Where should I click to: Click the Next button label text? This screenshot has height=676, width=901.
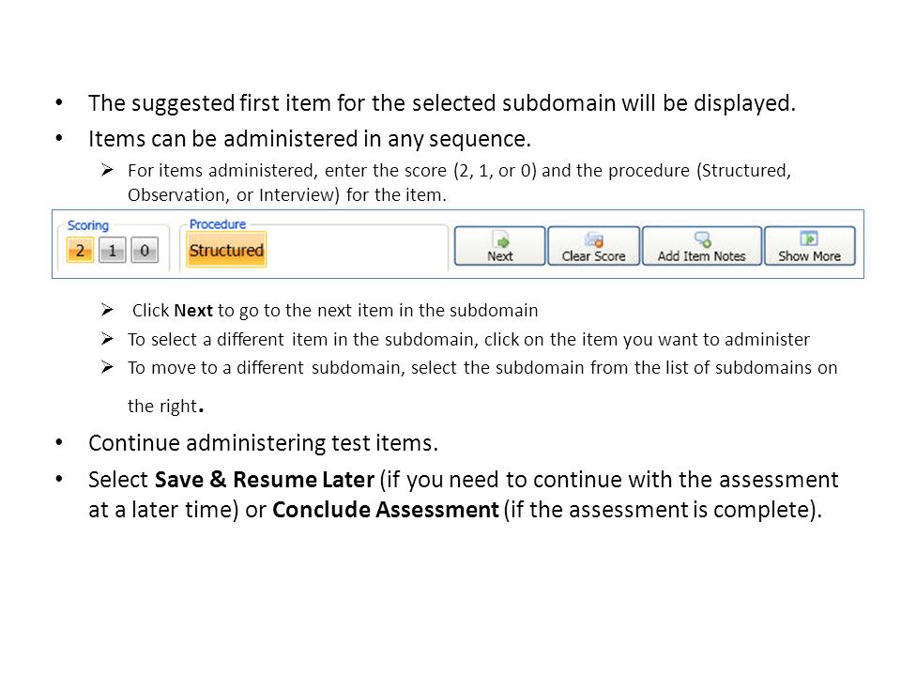[x=500, y=256]
